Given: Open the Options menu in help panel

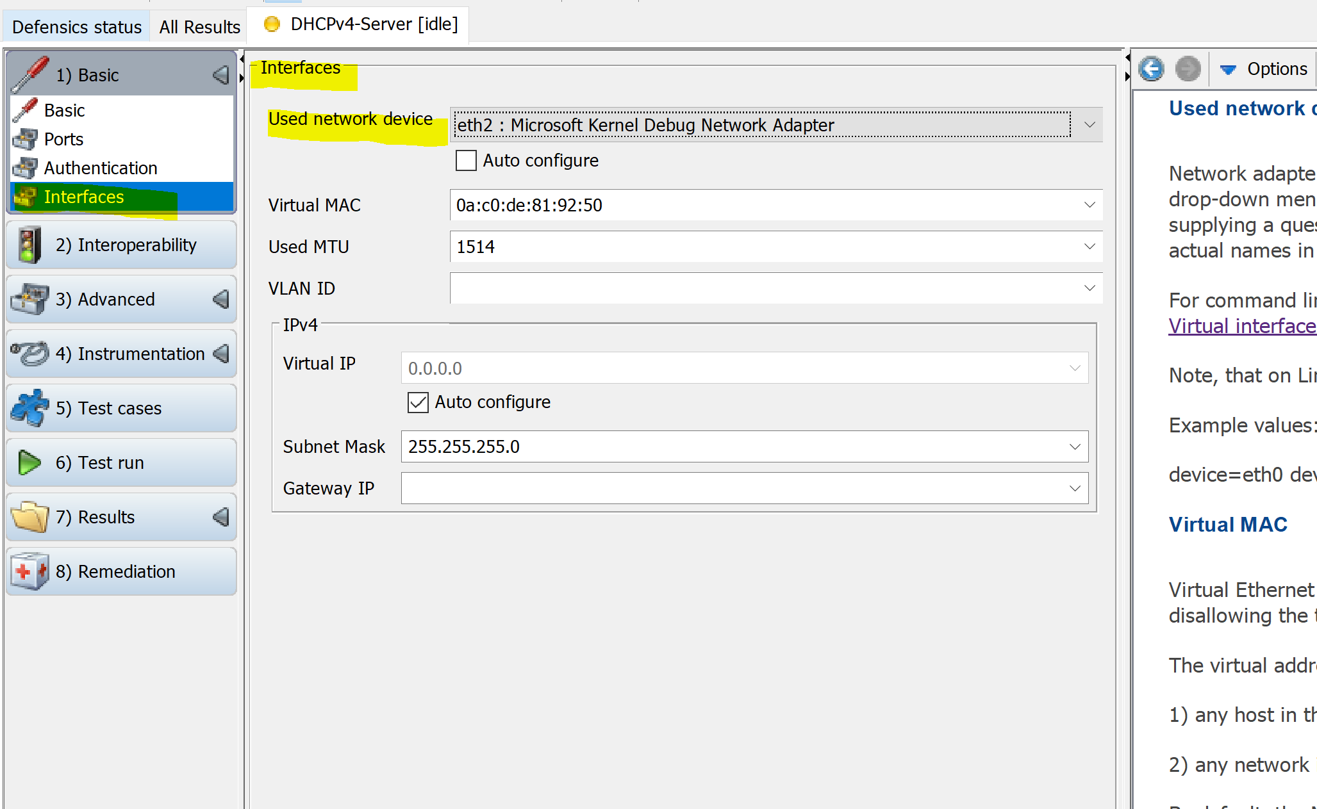Looking at the screenshot, I should pos(1264,69).
